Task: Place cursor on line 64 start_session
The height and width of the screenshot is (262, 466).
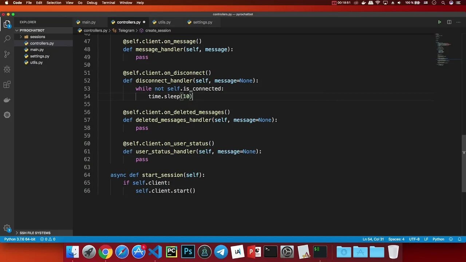Action: (158, 175)
